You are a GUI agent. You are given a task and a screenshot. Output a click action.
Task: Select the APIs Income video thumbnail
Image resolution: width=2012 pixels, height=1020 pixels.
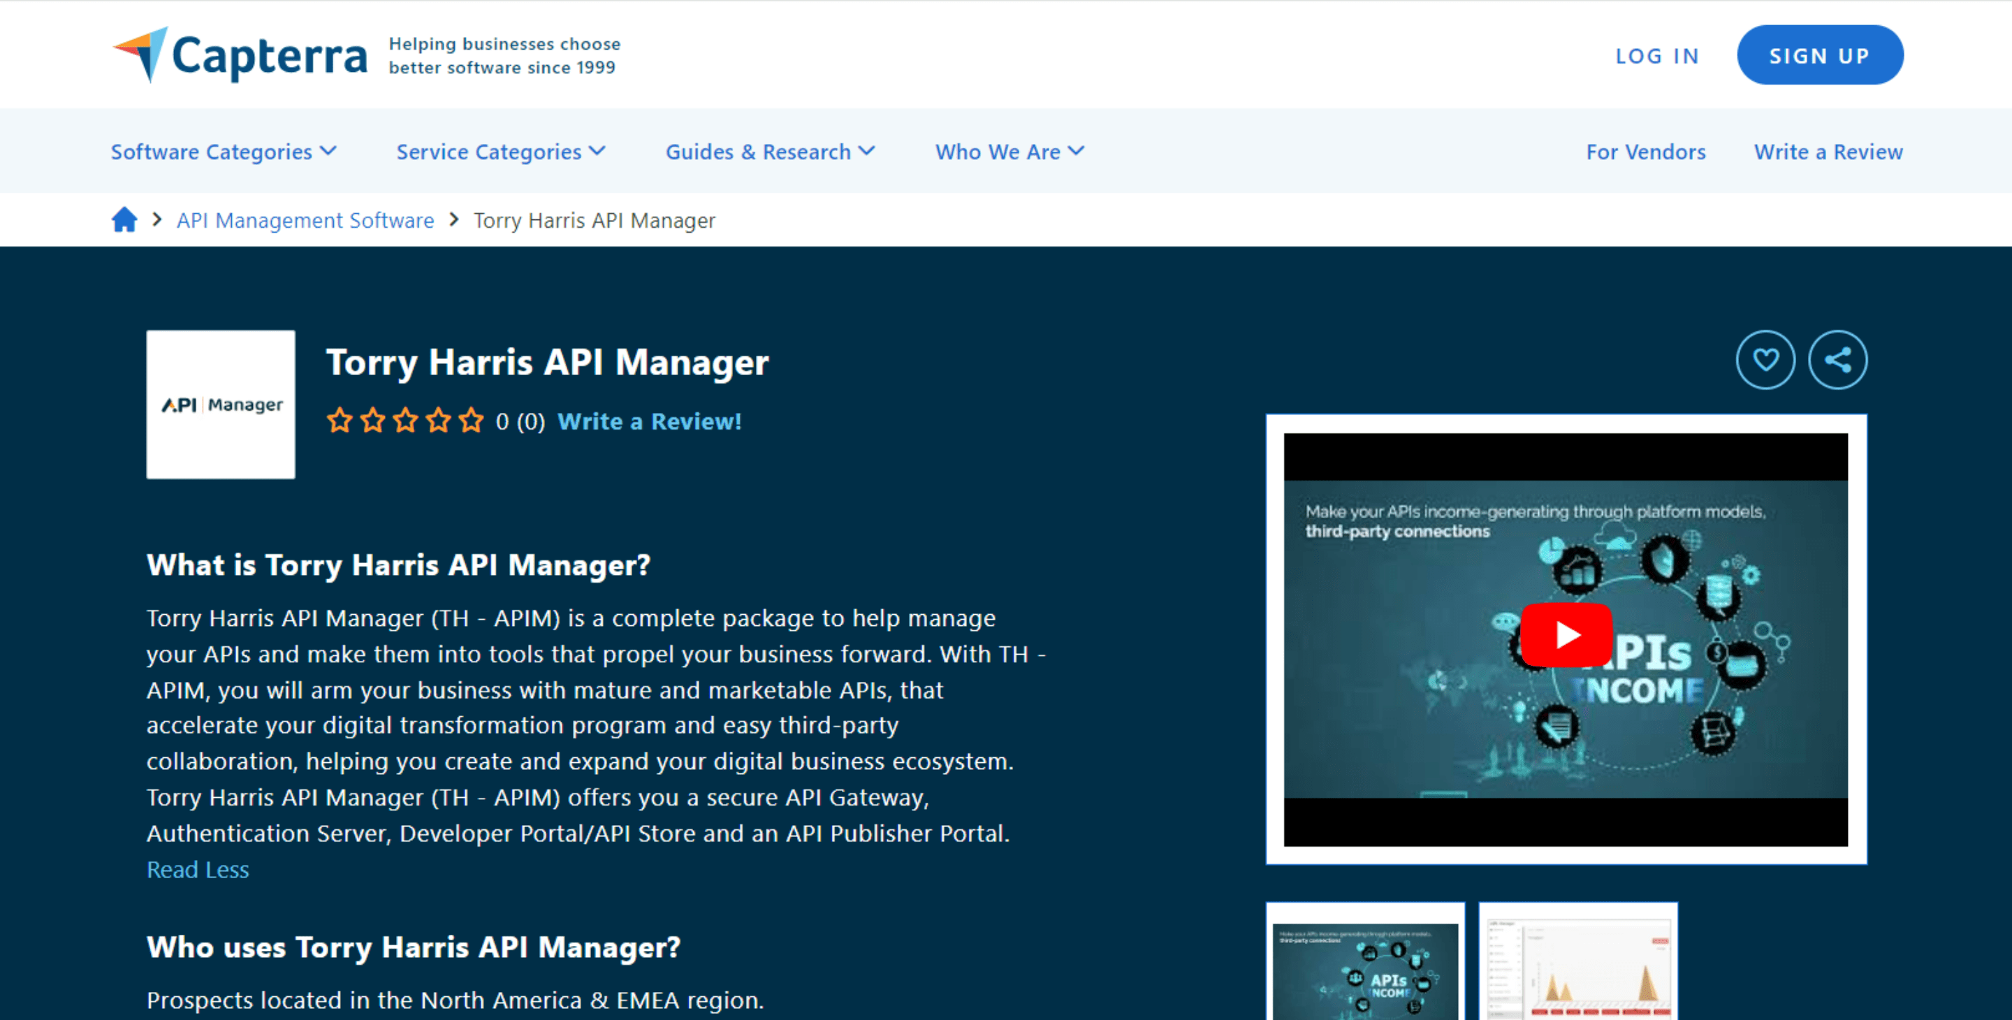point(1364,962)
